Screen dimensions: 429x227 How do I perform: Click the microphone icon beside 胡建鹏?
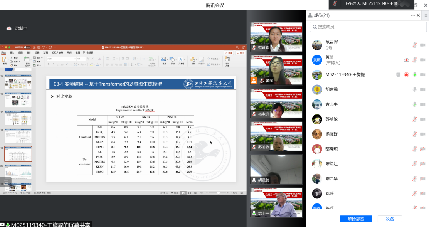click(414, 89)
